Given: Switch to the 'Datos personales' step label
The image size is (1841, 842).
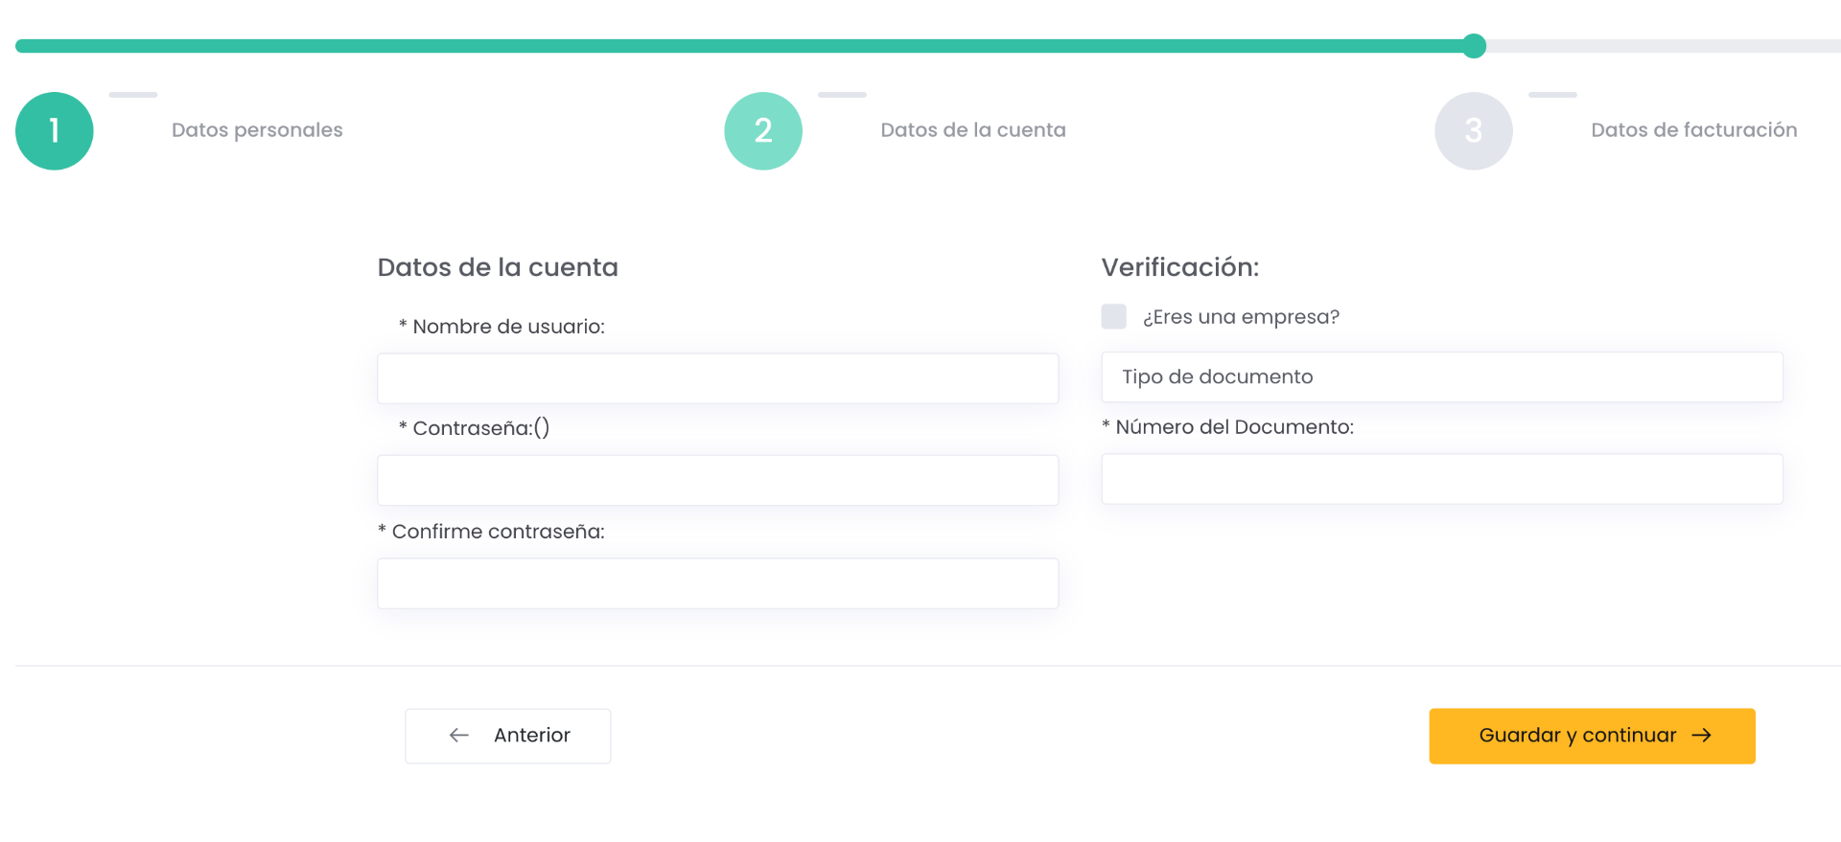Looking at the screenshot, I should click(x=257, y=130).
